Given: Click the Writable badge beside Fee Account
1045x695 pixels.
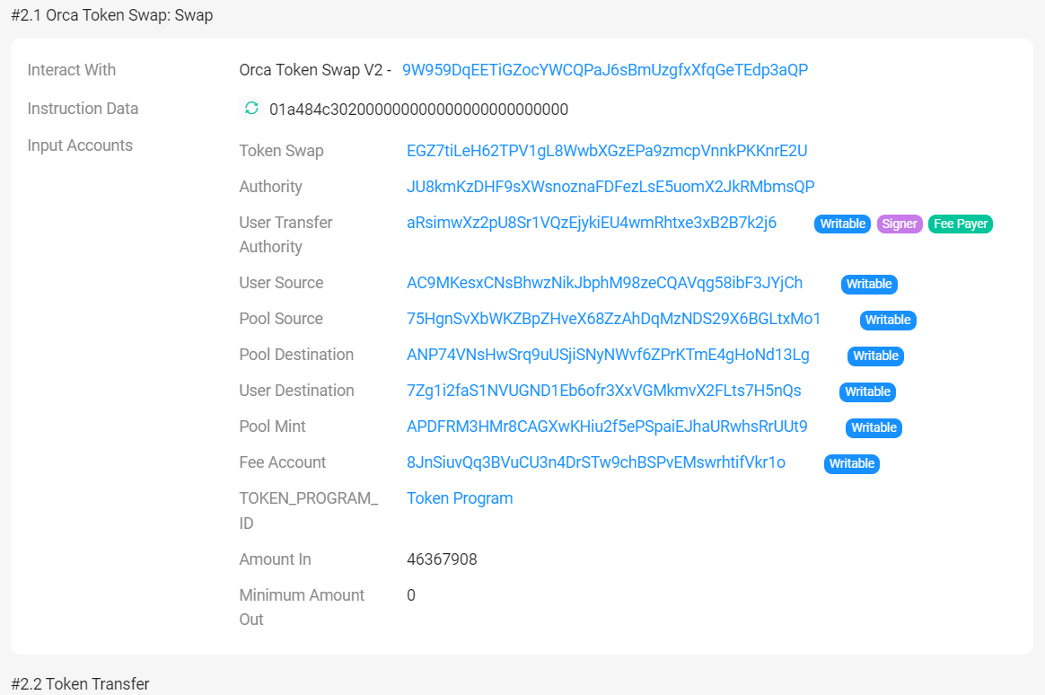Looking at the screenshot, I should [x=851, y=463].
